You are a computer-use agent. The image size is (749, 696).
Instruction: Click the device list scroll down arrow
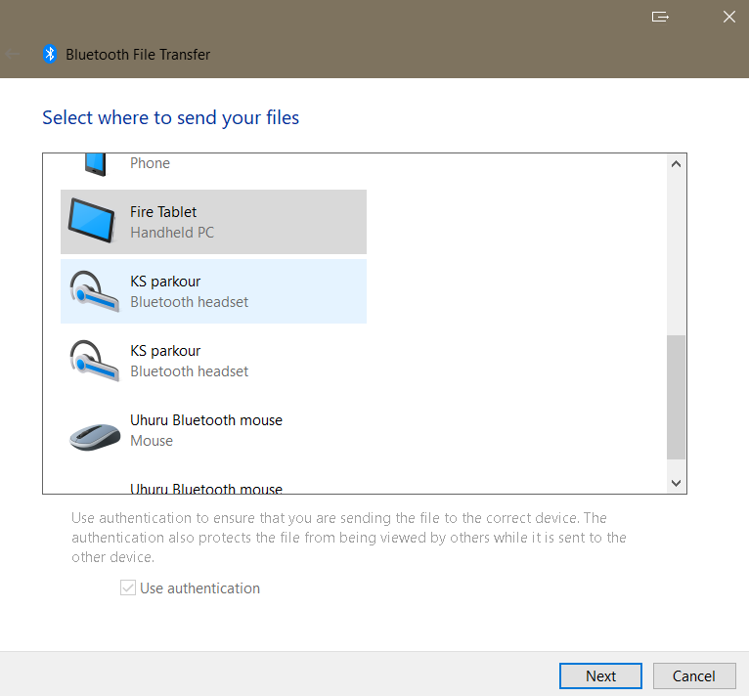coord(676,483)
